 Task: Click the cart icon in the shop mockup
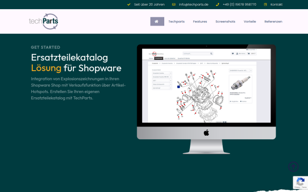point(248,53)
